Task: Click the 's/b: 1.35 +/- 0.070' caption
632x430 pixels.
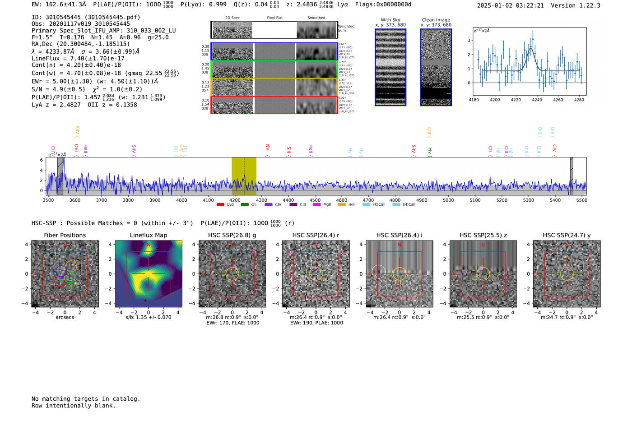Action: pos(149,317)
